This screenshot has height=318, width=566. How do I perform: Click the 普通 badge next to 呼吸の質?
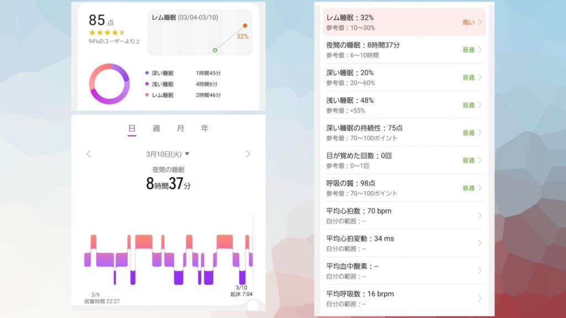coord(469,188)
